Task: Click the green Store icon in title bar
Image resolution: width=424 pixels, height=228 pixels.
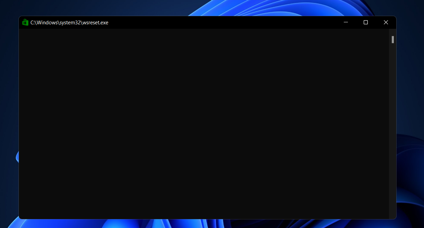Action: pos(25,22)
